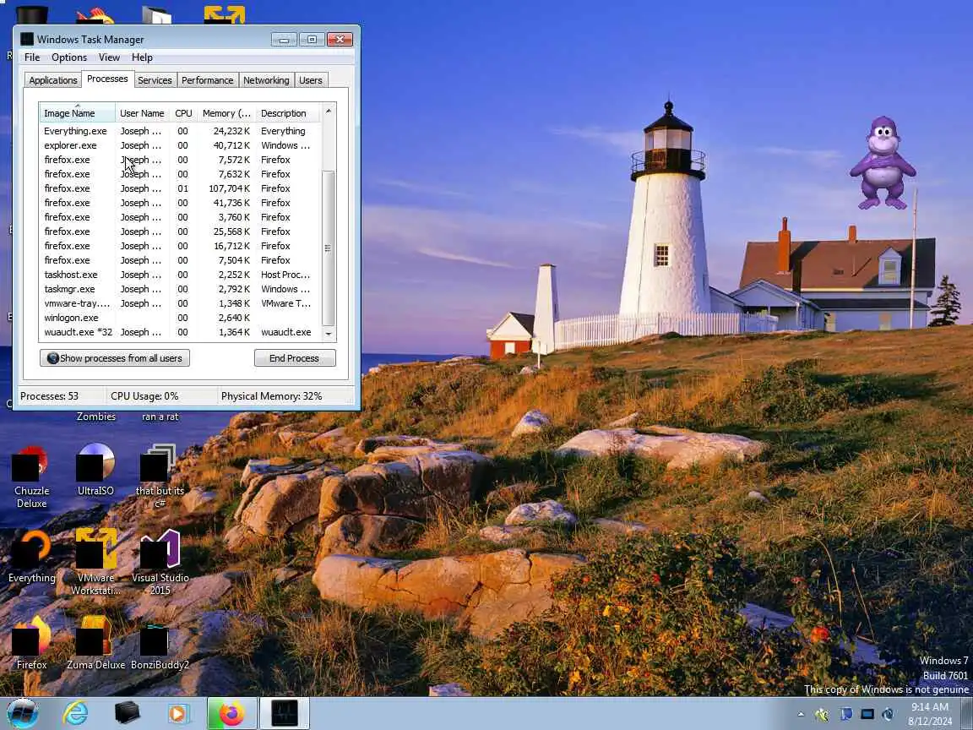Click the CPU Usage: 0% status entry
973x730 pixels.
pyautogui.click(x=144, y=396)
